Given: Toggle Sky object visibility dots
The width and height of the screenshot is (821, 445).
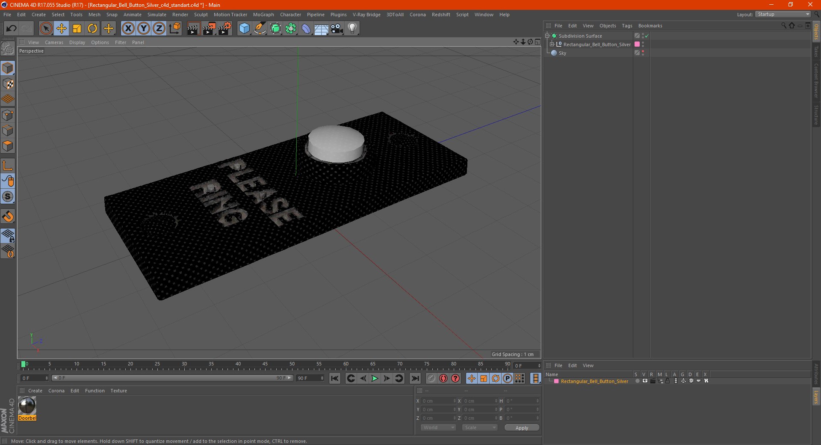Looking at the screenshot, I should pyautogui.click(x=643, y=53).
